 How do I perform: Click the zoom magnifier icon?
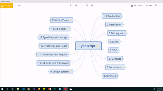[71, 5]
